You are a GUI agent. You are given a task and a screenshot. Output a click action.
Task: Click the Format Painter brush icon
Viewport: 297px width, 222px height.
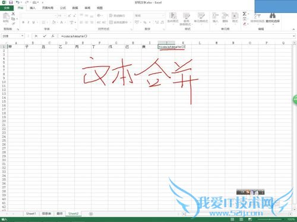[13, 24]
